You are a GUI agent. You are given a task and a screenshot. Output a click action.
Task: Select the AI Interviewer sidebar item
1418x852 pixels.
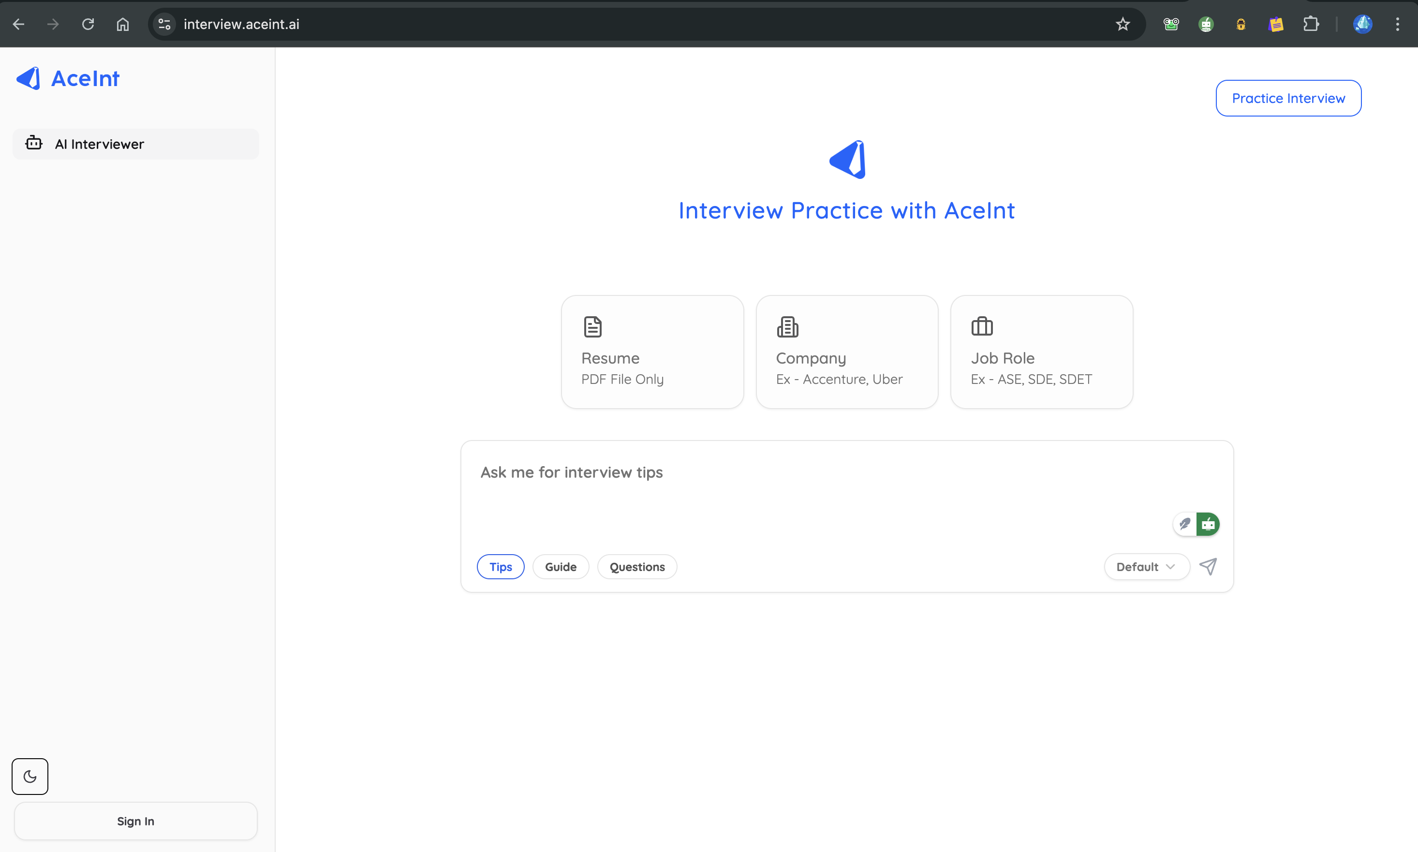(135, 144)
